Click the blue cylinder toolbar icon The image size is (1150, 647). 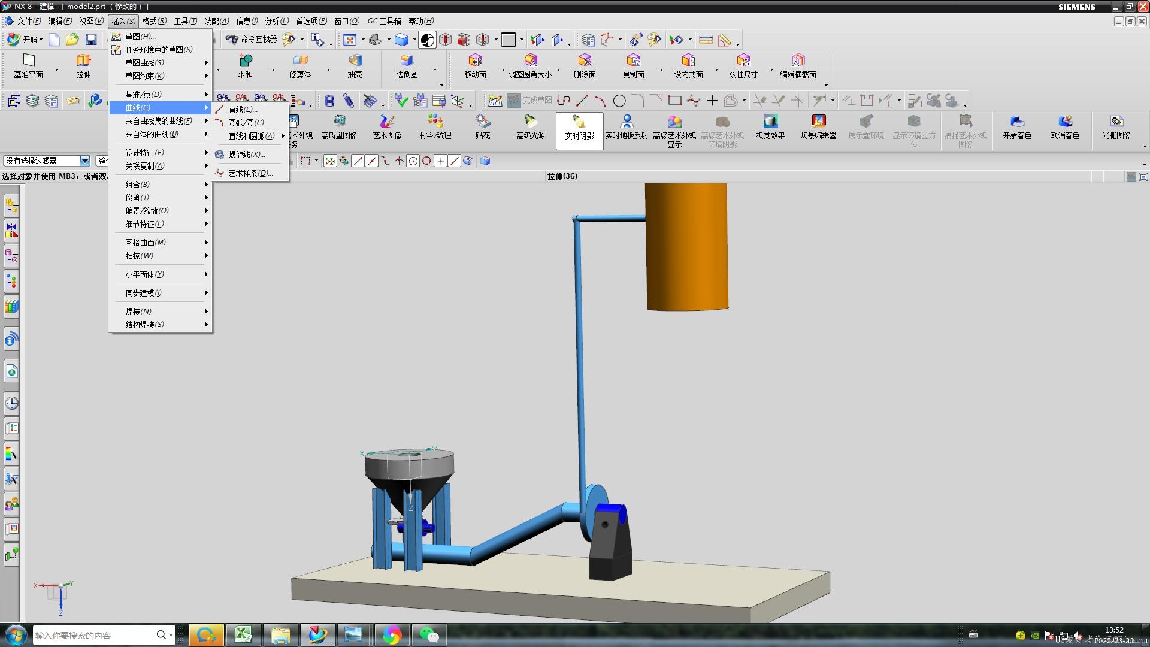329,101
